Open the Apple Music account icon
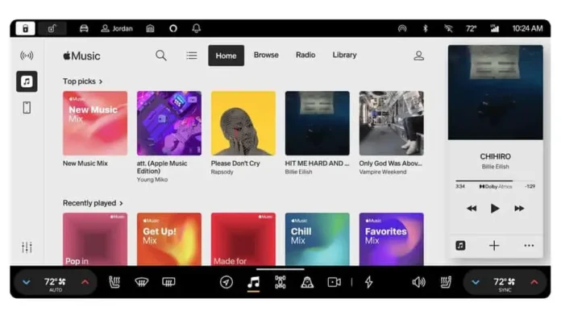Viewport: 561px width, 315px height. click(419, 56)
